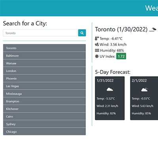Click the green UV index 1.72 badge
This screenshot has width=158, height=158.
tap(121, 56)
